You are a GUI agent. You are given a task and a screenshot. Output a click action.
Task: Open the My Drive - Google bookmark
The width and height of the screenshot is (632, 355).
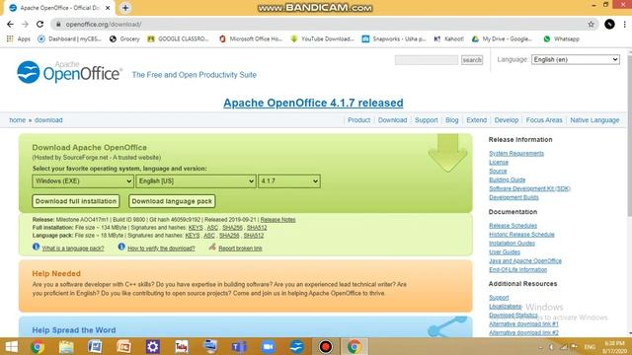502,39
